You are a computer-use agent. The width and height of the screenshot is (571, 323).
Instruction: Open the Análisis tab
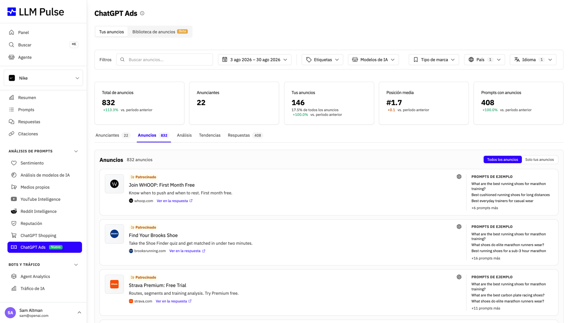(x=184, y=135)
